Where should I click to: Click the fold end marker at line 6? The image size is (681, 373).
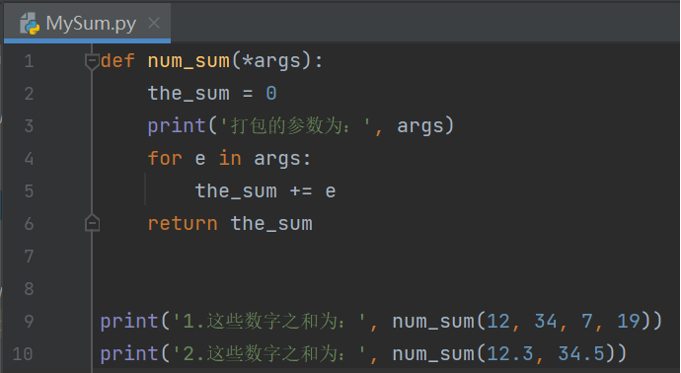[92, 223]
